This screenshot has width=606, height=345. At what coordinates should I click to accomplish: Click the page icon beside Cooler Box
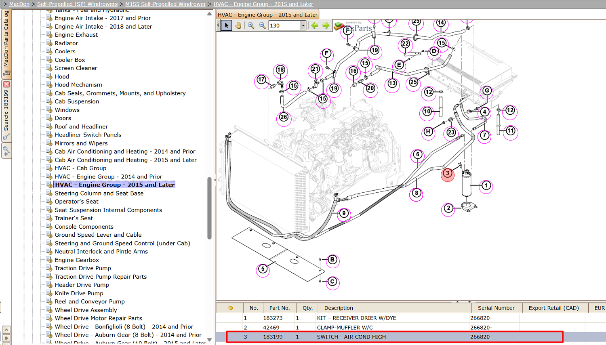point(49,59)
